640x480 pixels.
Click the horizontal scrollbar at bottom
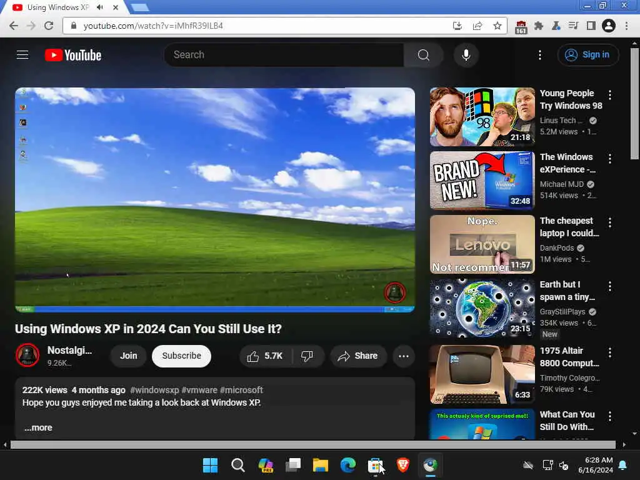(x=312, y=444)
